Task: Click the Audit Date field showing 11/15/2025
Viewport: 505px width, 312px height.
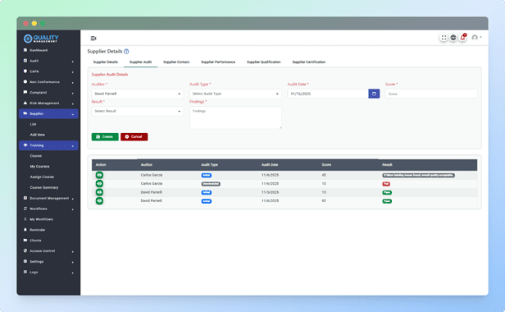Action: [328, 94]
